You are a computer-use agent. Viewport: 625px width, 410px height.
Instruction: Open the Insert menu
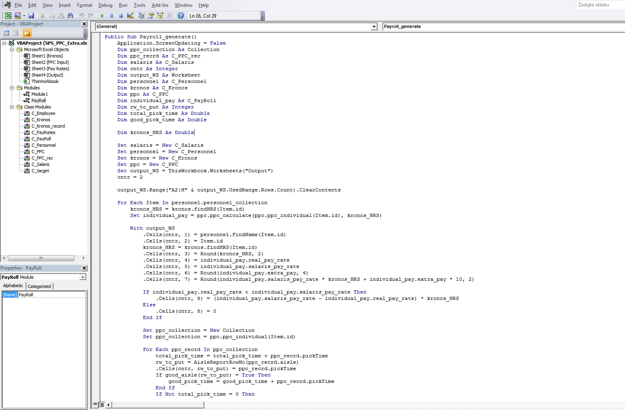click(65, 5)
